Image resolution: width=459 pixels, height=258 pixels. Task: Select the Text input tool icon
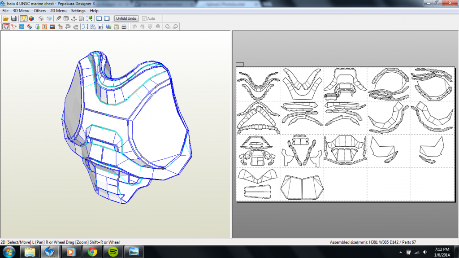point(44,26)
